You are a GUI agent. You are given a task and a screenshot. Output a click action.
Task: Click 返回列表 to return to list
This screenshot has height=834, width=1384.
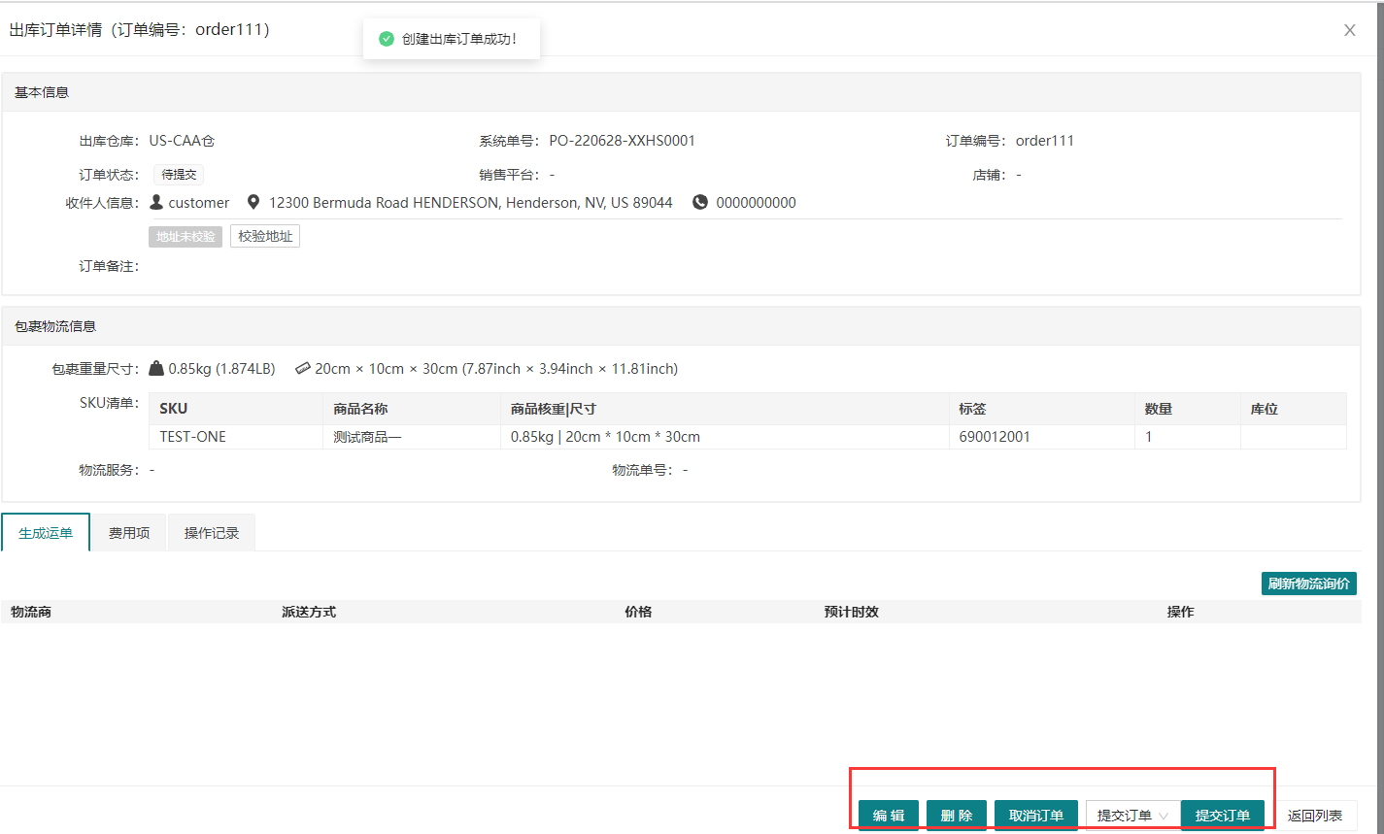coord(1315,816)
